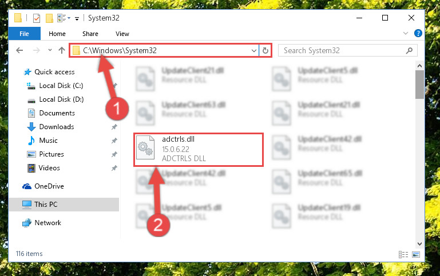Click the New folder quick access icon
Image resolution: width=440 pixels, height=276 pixels.
[49, 18]
